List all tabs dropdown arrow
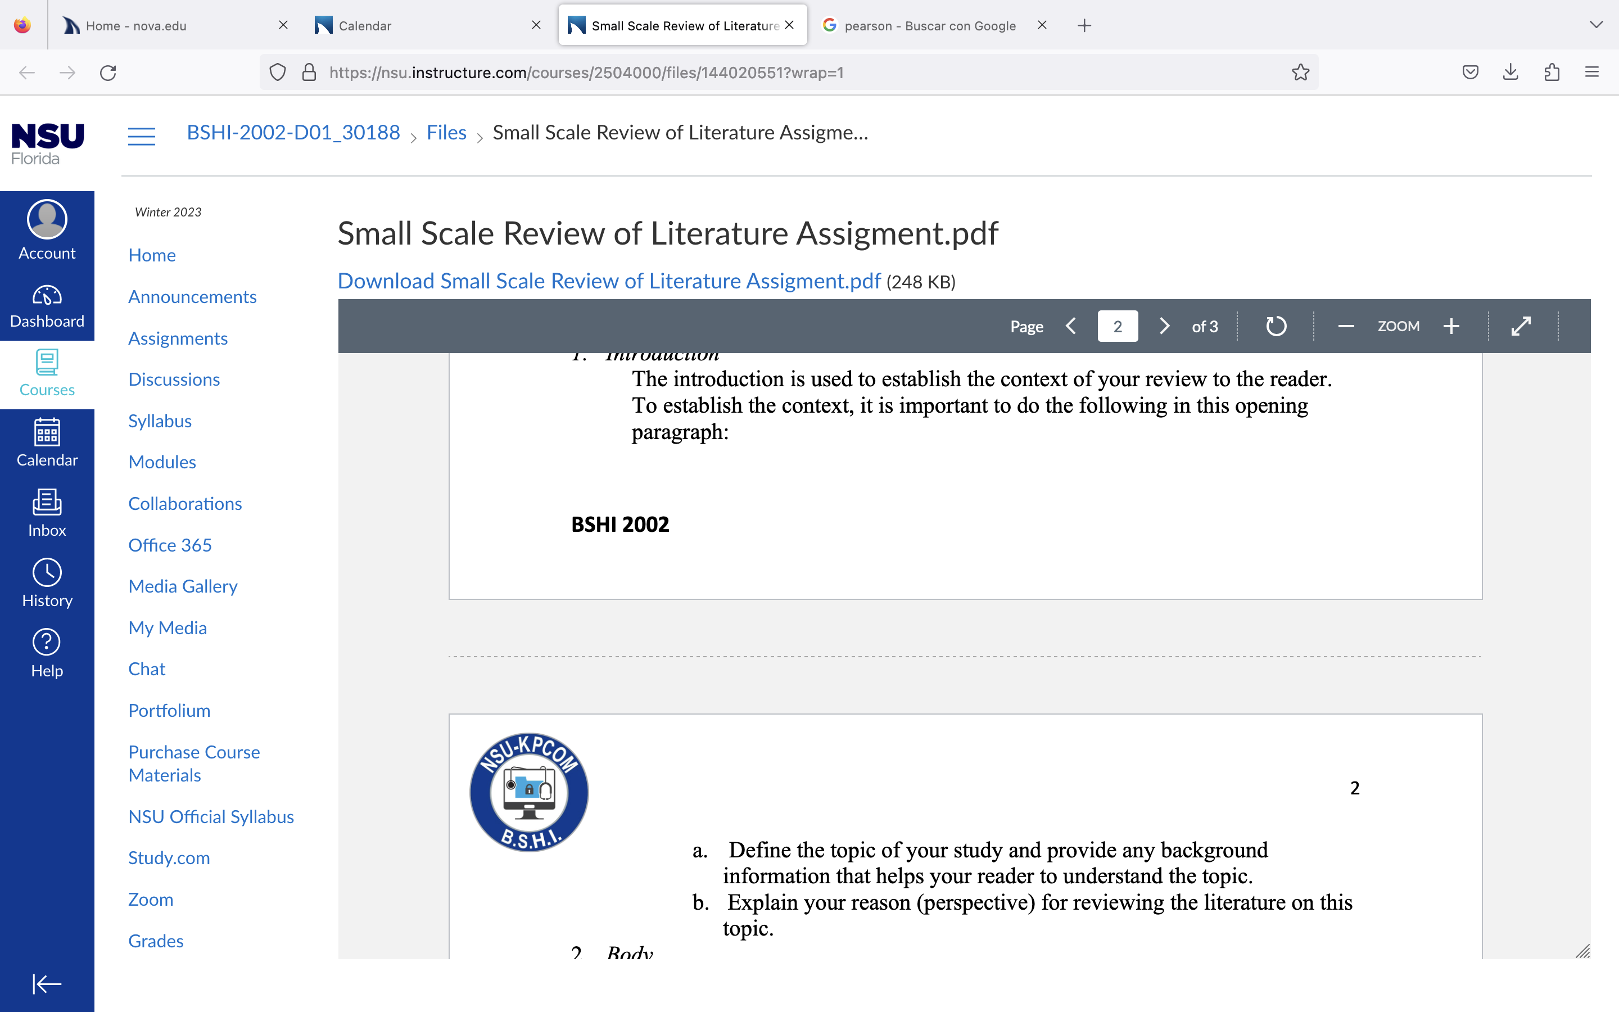The width and height of the screenshot is (1619, 1012). [1597, 25]
